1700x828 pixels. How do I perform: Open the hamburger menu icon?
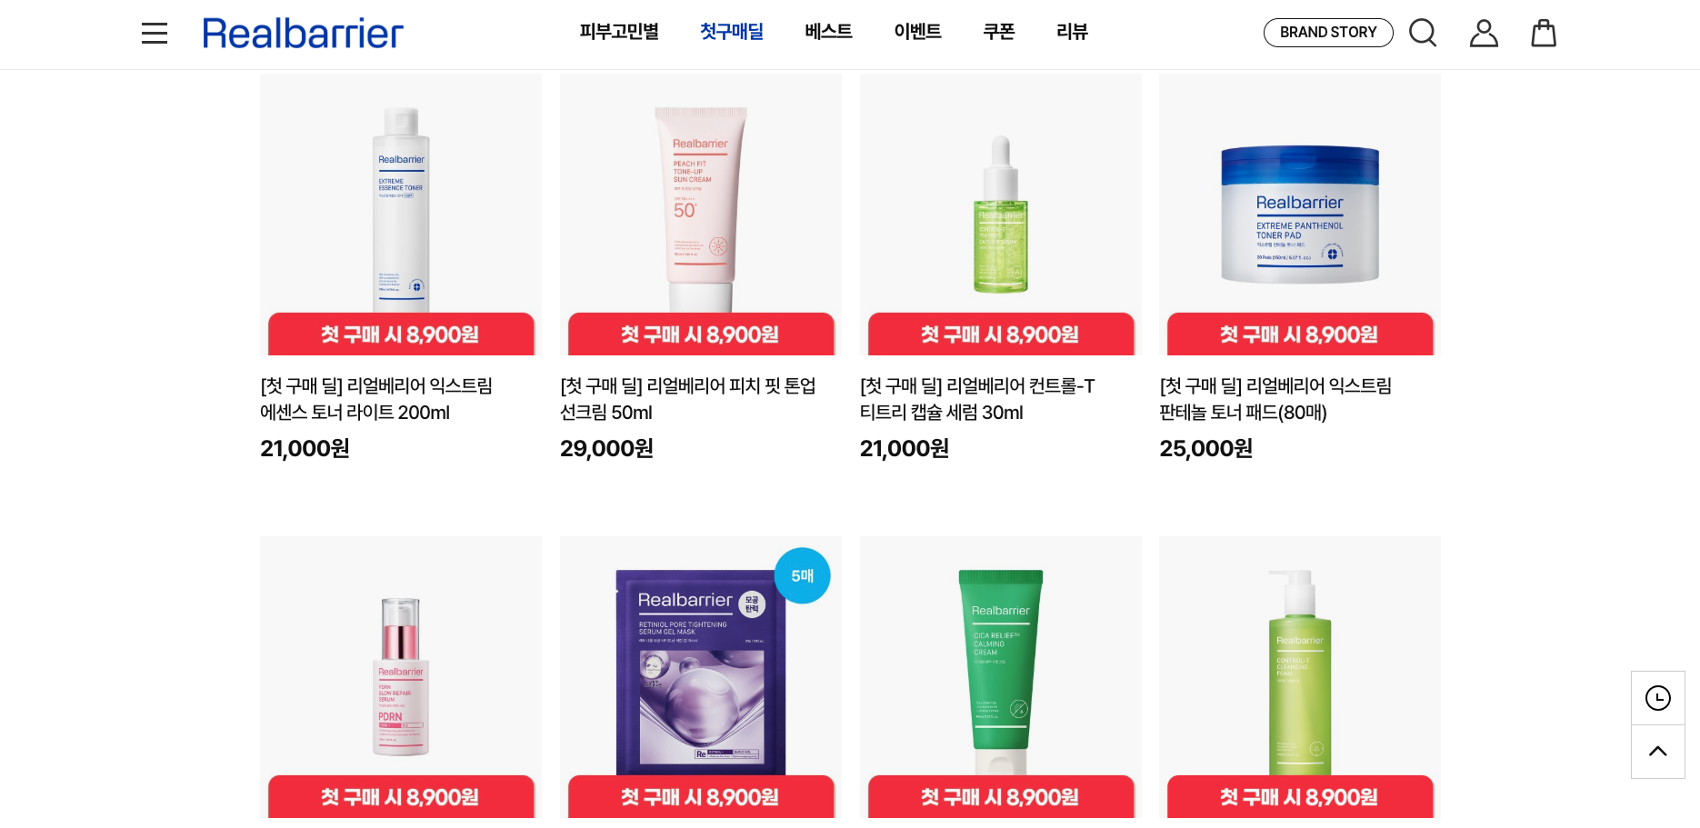click(x=155, y=34)
